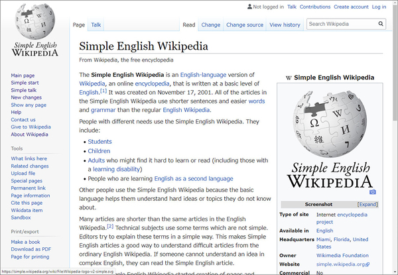Viewport: 398px width, 275px height.
Task: Open the Change tab
Action: point(211,25)
